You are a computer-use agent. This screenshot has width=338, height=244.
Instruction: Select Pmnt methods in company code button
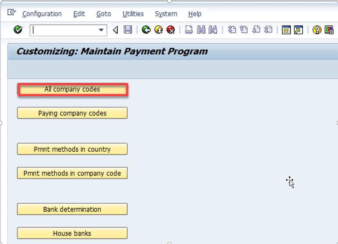pyautogui.click(x=72, y=173)
